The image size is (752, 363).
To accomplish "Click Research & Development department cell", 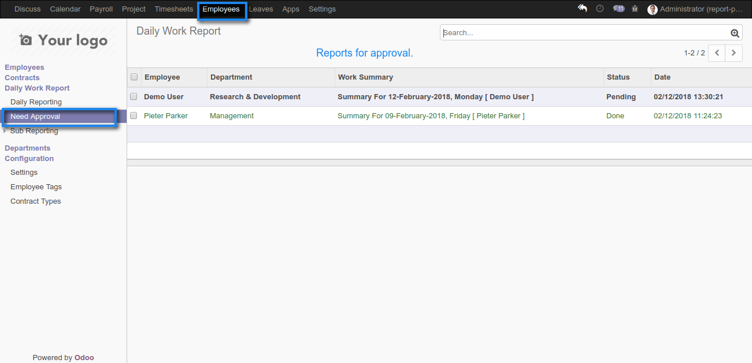I will point(255,97).
